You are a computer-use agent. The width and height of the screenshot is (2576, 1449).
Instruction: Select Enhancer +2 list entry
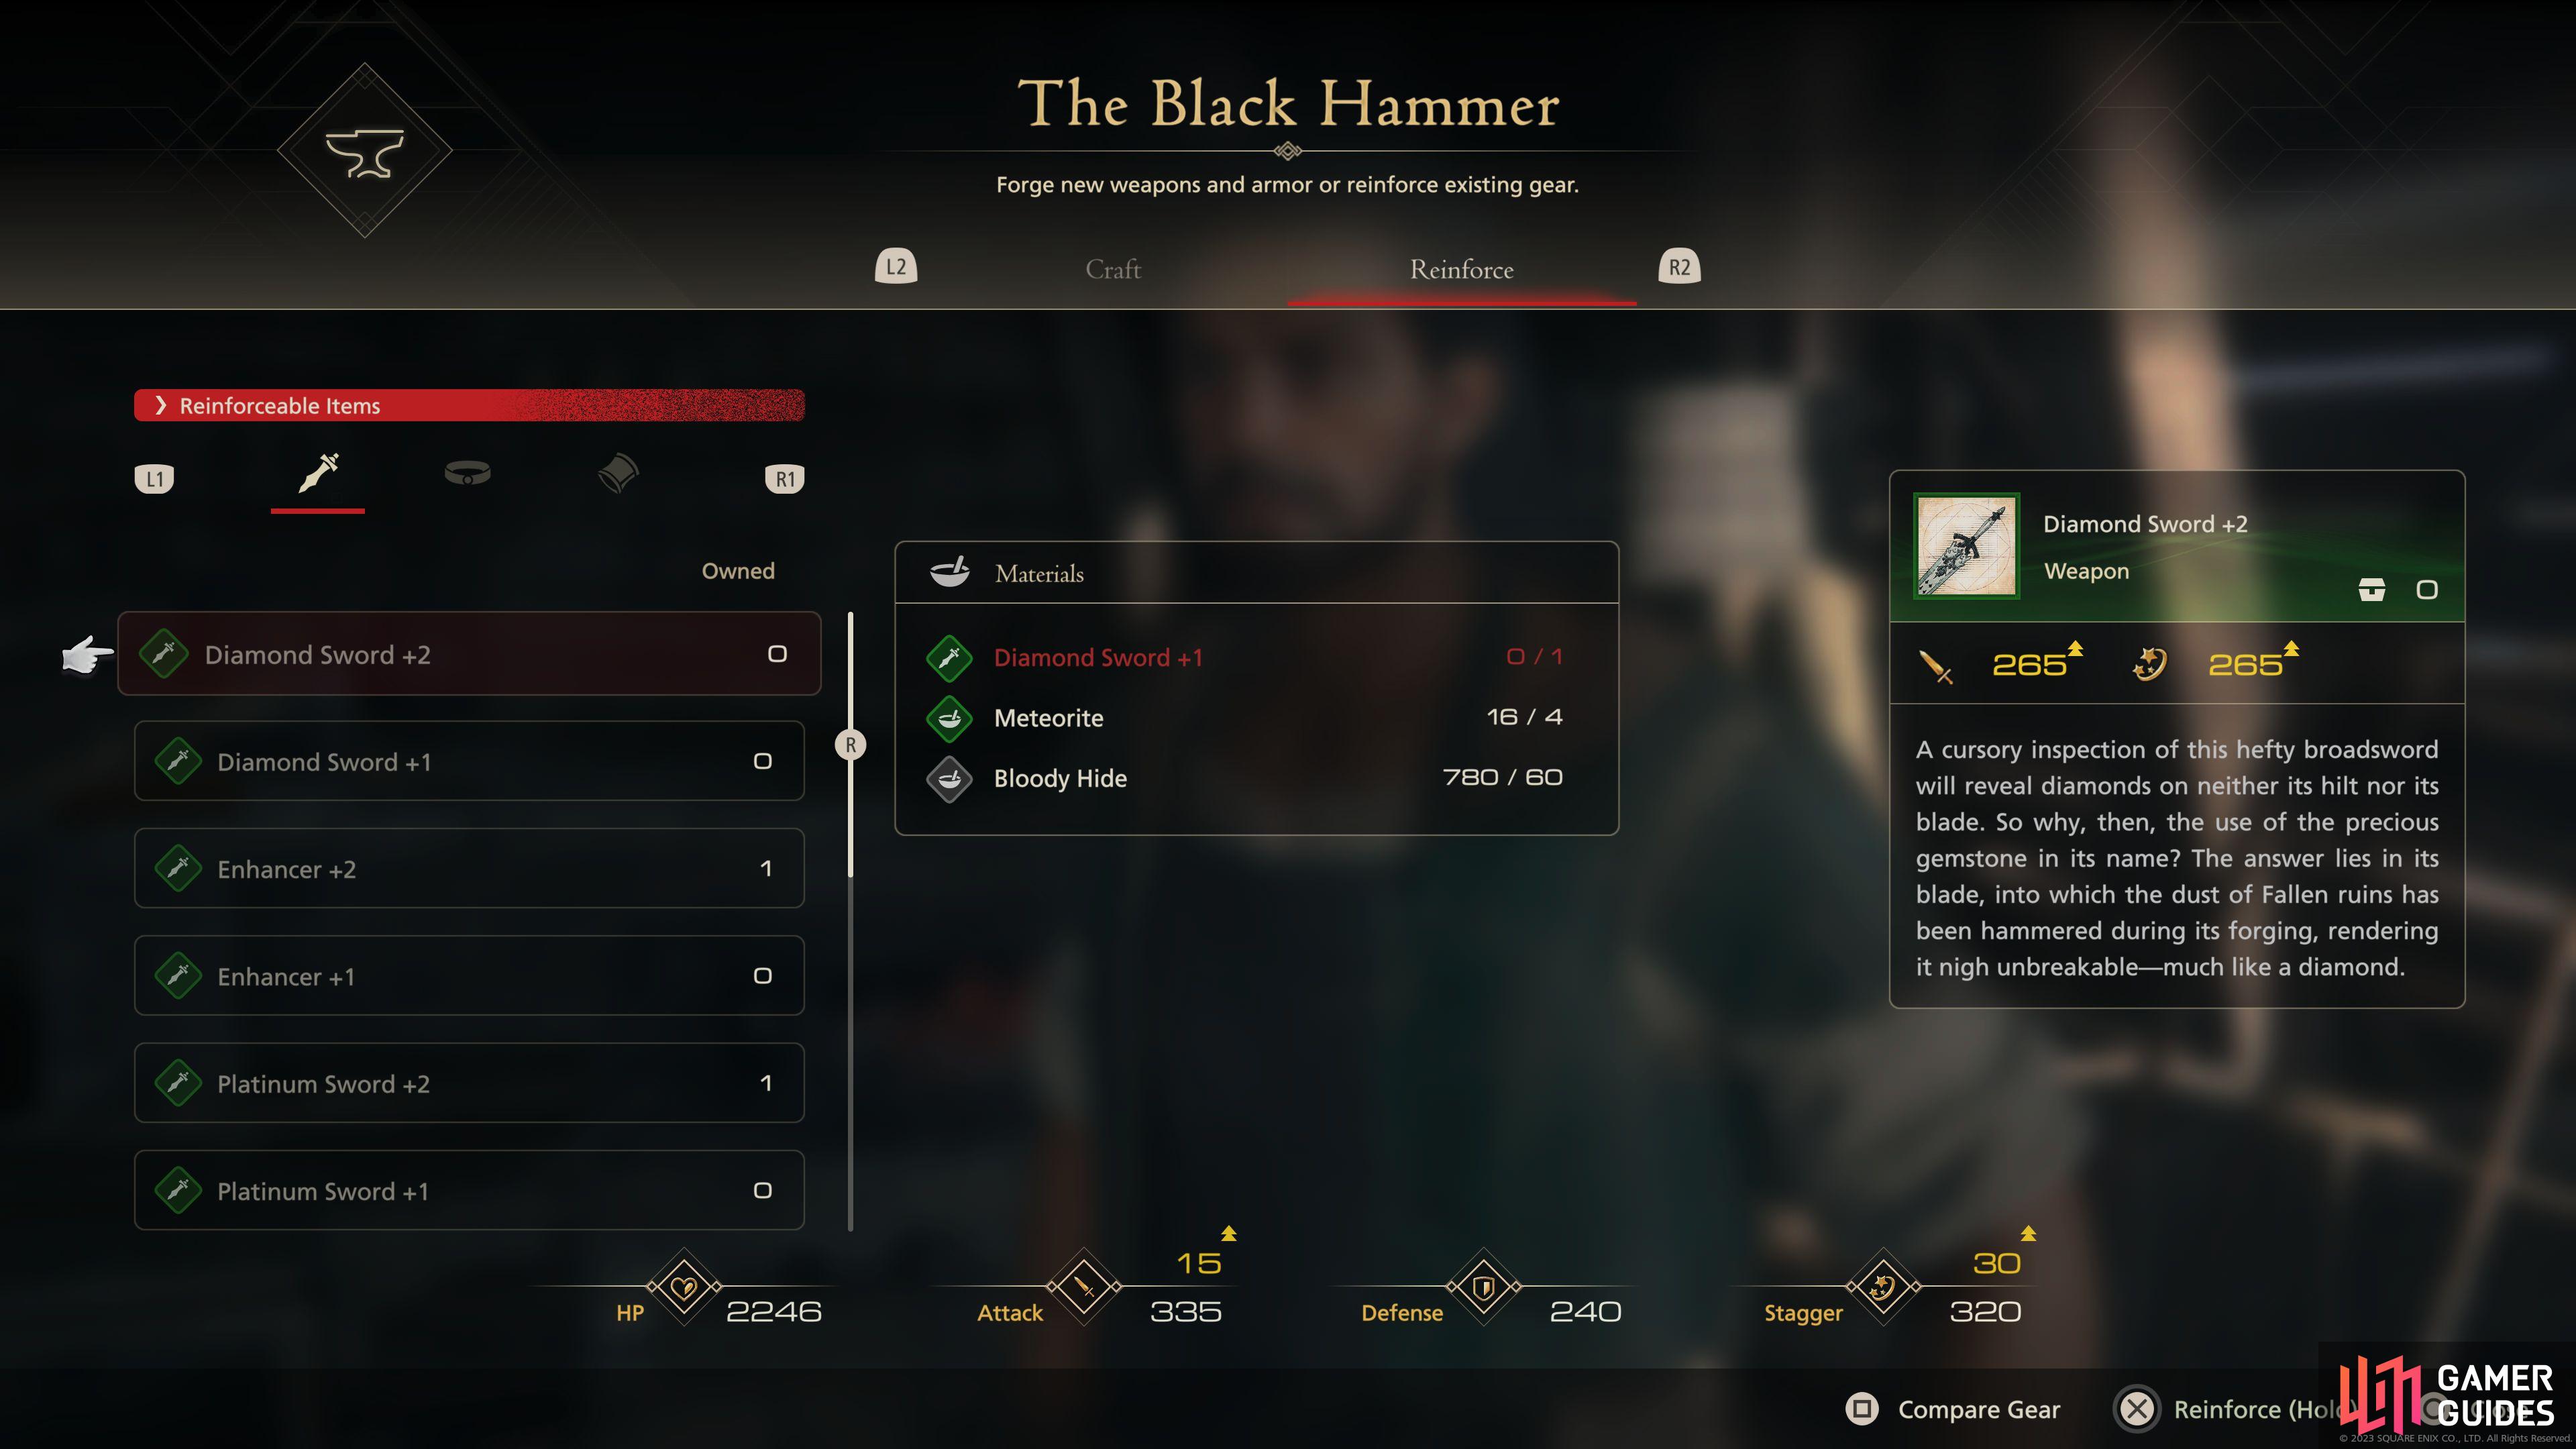(469, 868)
